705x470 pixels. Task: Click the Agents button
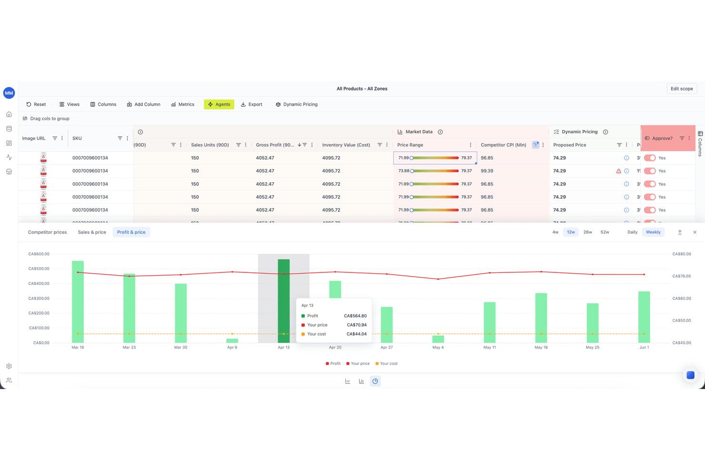[x=219, y=104]
